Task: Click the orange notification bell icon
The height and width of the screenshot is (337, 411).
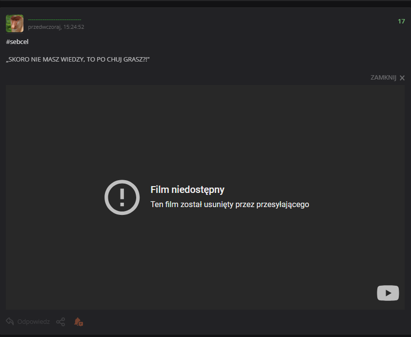Action: 78,322
